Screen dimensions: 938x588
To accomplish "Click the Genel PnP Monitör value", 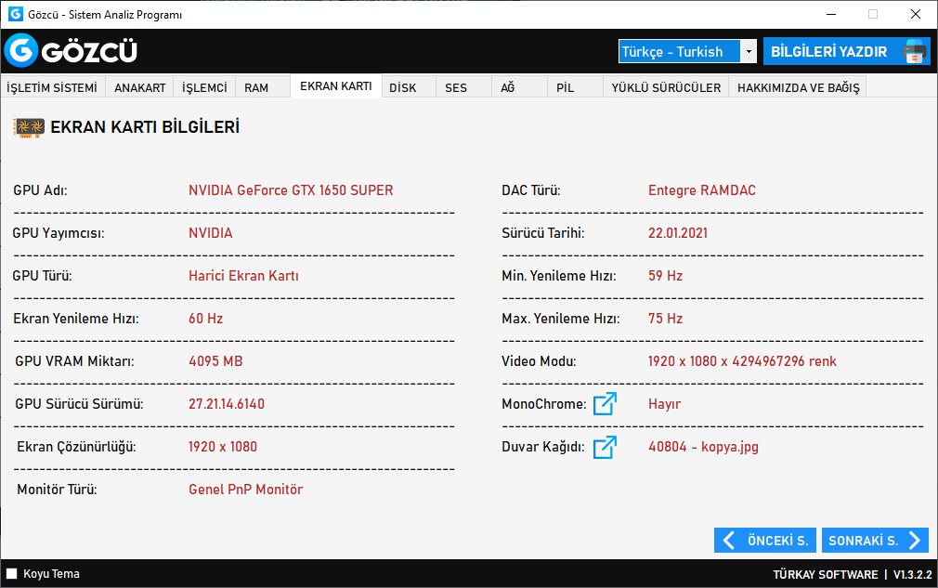I will [x=246, y=490].
